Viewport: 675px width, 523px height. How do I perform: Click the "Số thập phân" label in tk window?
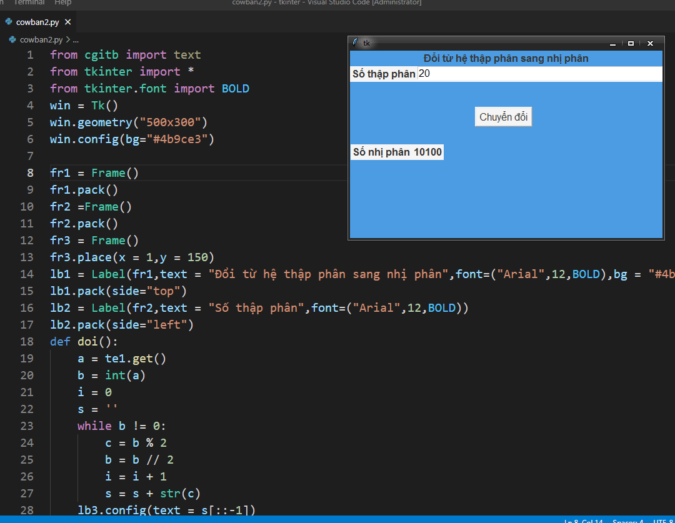click(x=384, y=74)
